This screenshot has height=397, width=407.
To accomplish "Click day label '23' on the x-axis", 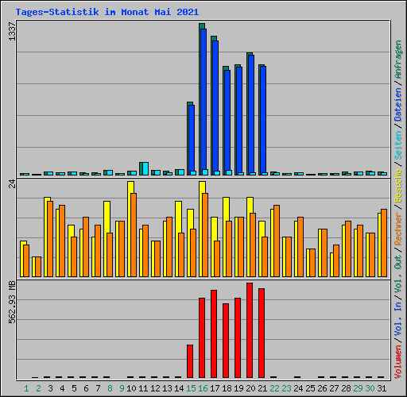I will click(x=286, y=388).
